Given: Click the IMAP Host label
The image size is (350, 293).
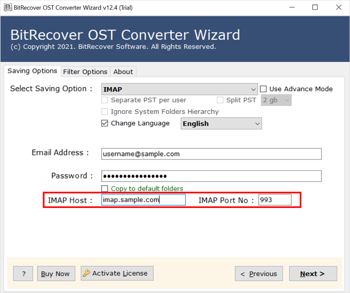Looking at the screenshot, I should [x=70, y=200].
